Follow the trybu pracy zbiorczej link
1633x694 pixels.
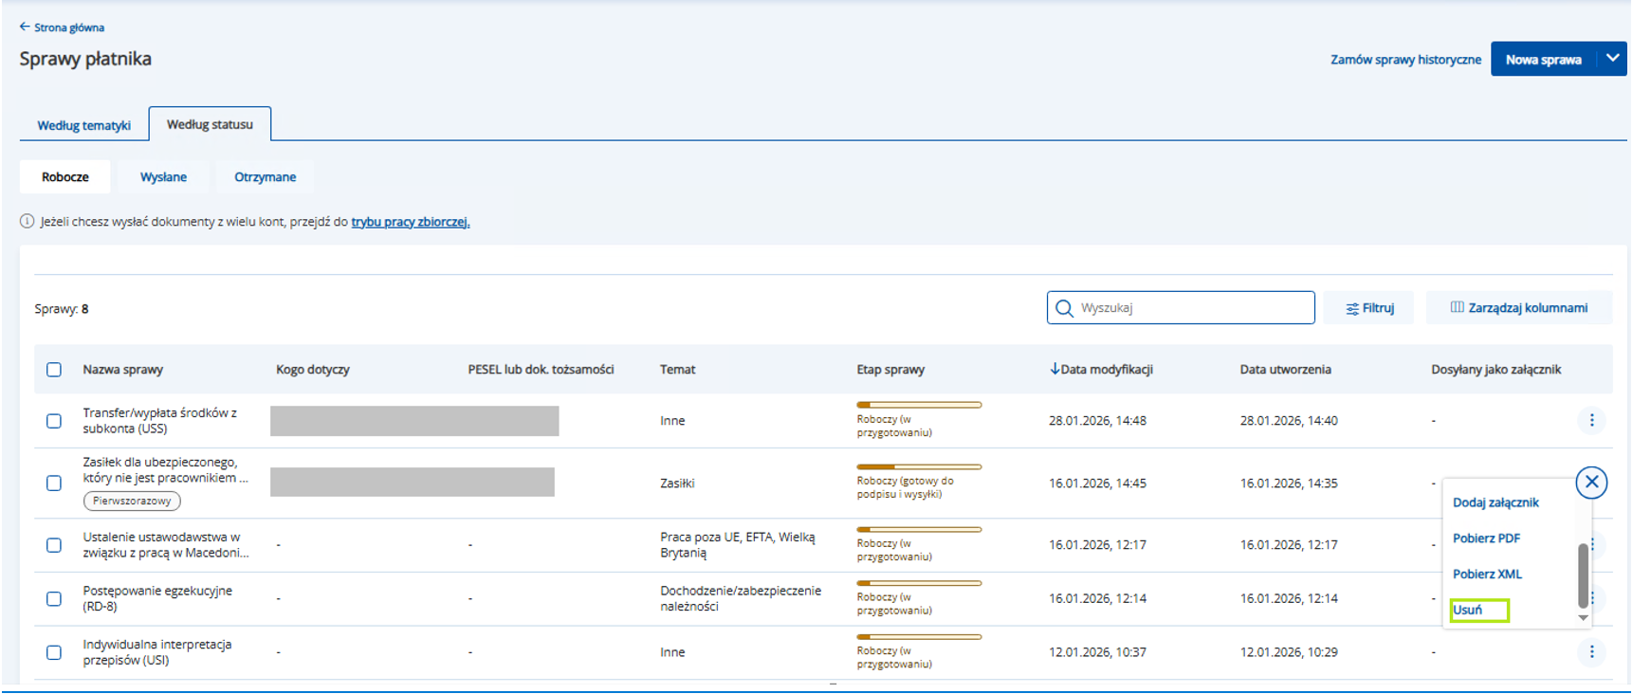tap(410, 222)
